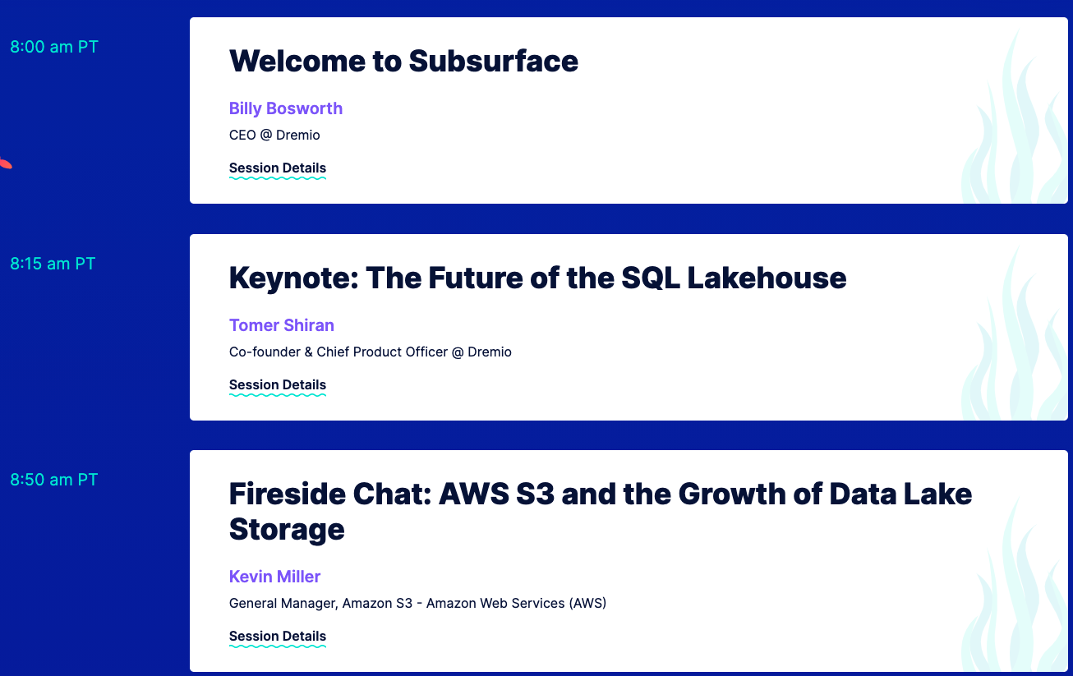Viewport: 1073px width, 676px height.
Task: Select the Keynote: Future of SQL Lakehouse title
Action: pyautogui.click(x=537, y=278)
